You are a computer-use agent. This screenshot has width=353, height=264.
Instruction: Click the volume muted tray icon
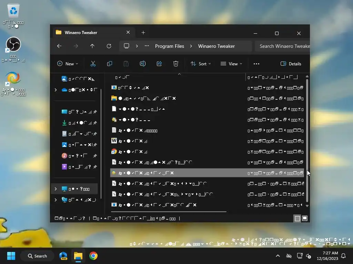309,256
